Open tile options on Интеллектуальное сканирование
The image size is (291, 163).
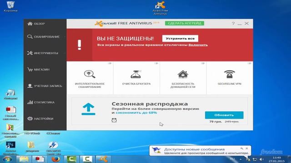[110, 63]
